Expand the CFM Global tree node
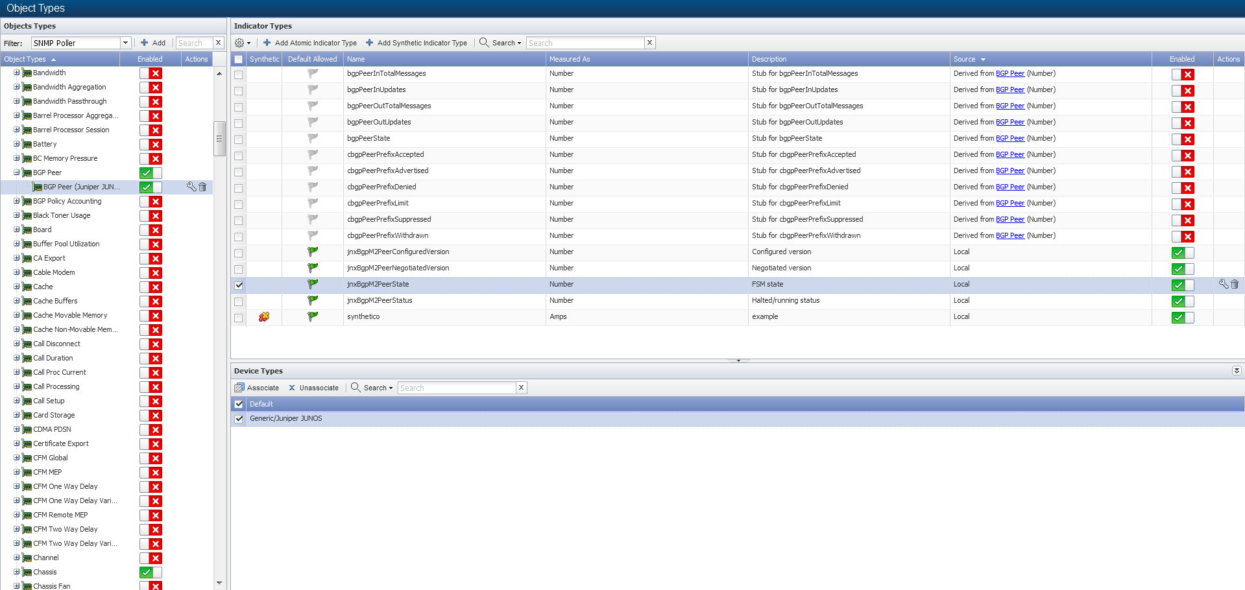This screenshot has width=1245, height=590. (17, 458)
